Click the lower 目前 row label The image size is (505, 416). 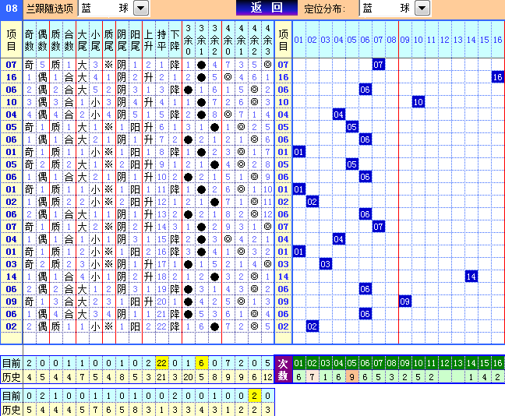(11, 396)
